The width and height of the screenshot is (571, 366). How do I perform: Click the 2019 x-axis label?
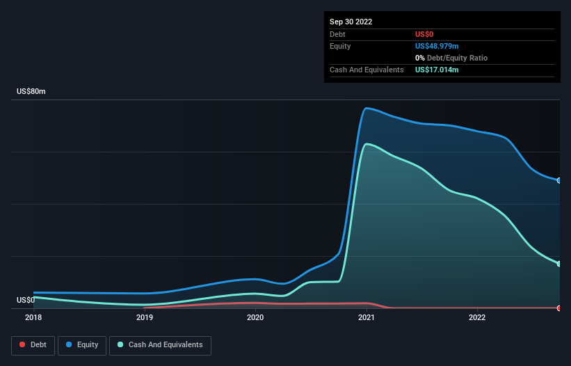145,317
